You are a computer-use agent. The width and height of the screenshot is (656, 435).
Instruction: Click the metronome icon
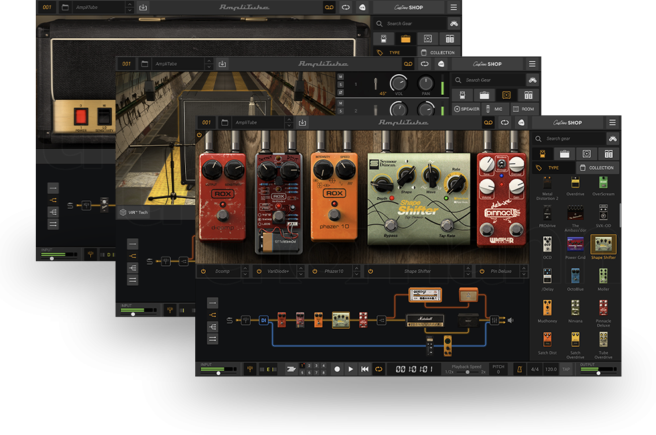click(x=519, y=369)
